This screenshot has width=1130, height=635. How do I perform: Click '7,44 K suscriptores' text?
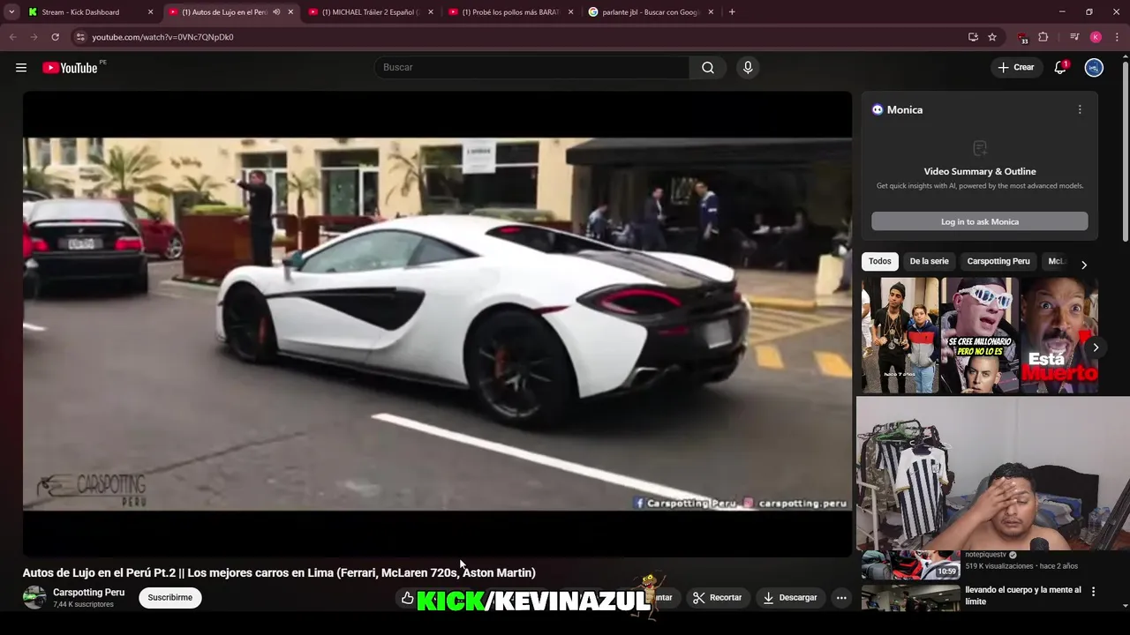83,605
